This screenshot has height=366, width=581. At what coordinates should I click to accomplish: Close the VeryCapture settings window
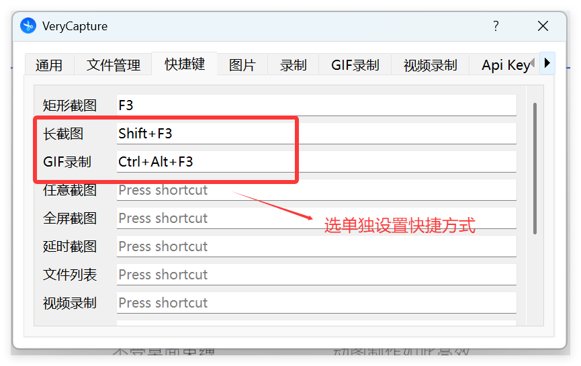click(x=543, y=26)
